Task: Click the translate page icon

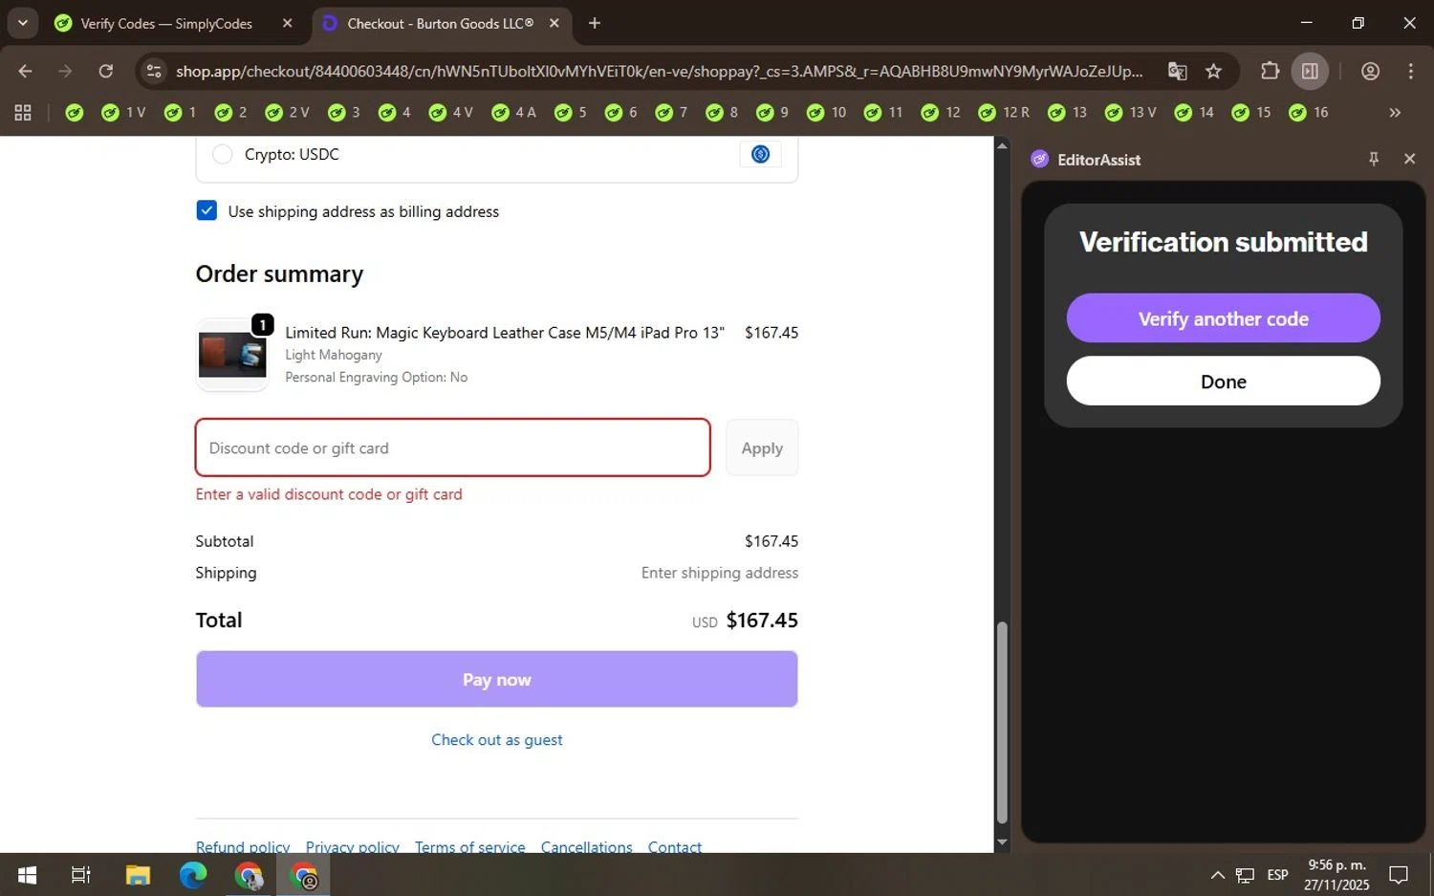Action: pyautogui.click(x=1178, y=71)
